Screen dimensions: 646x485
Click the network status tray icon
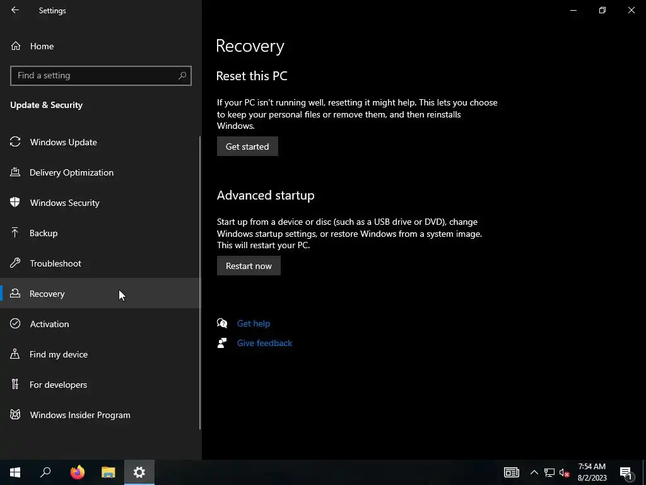pos(549,472)
